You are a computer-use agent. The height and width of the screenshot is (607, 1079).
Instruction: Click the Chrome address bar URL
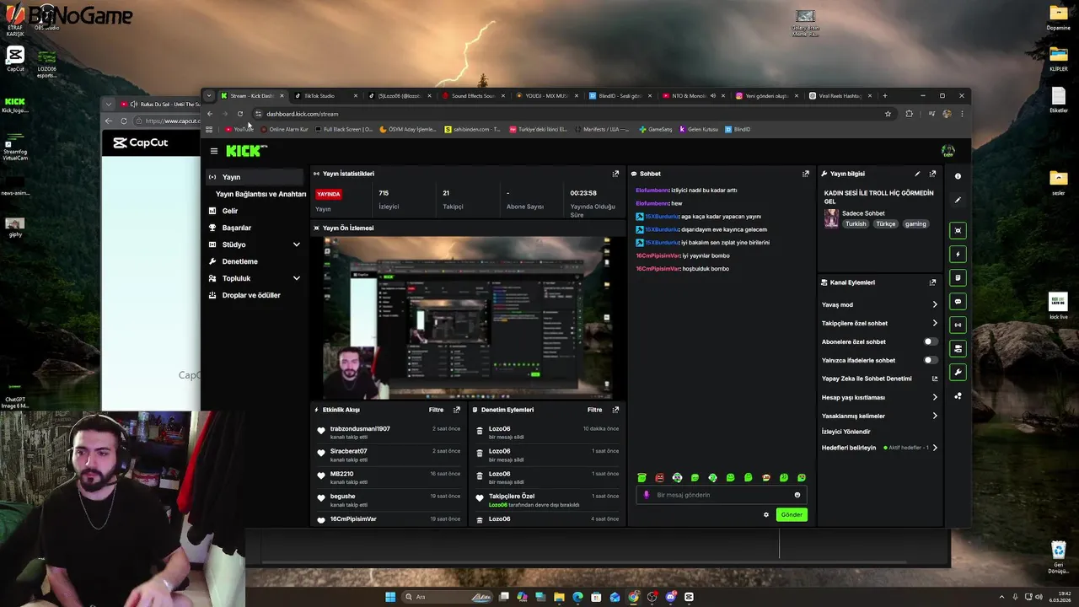302,114
